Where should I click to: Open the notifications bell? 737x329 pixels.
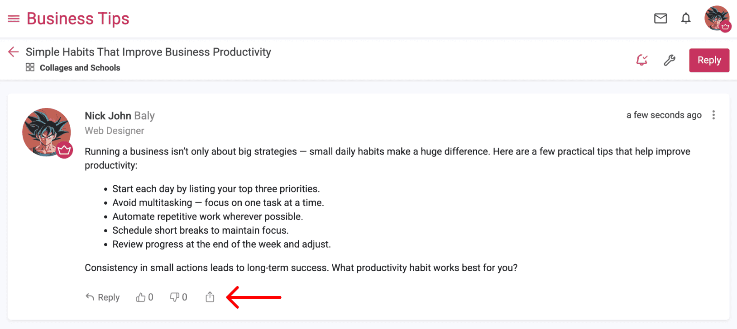click(686, 19)
